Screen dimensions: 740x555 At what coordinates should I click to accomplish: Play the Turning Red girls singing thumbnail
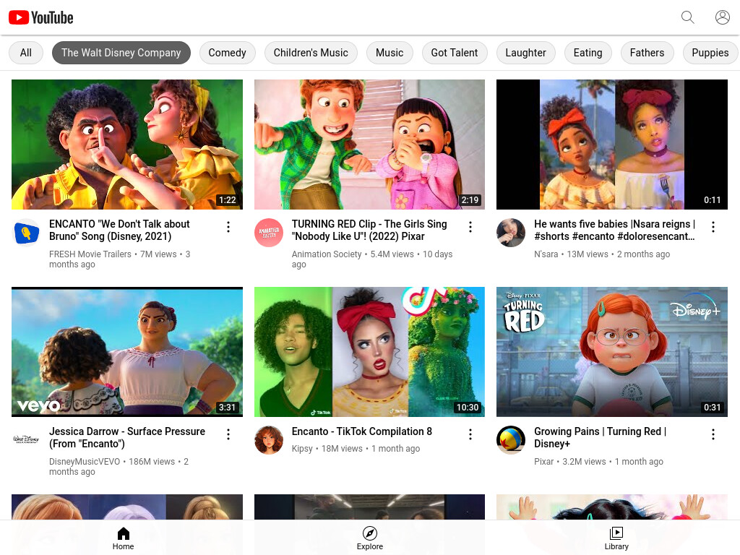point(369,145)
